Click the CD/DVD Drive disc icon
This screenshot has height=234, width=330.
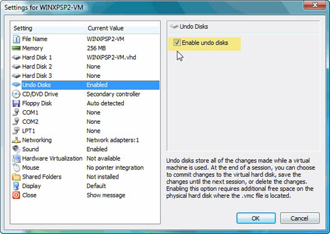[x=16, y=94]
